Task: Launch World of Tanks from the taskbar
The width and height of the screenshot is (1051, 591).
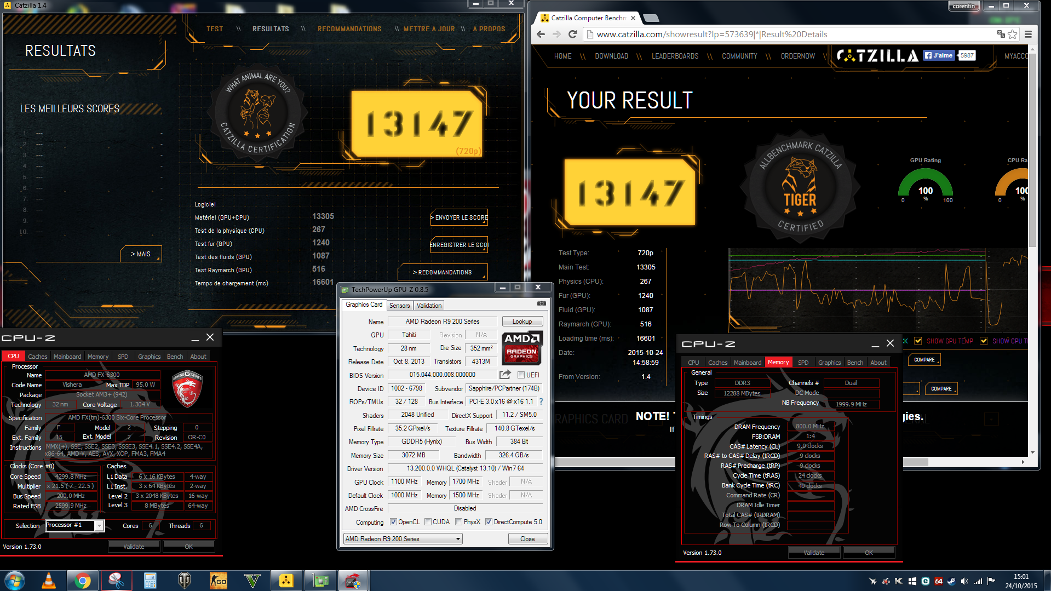Action: coord(184,581)
